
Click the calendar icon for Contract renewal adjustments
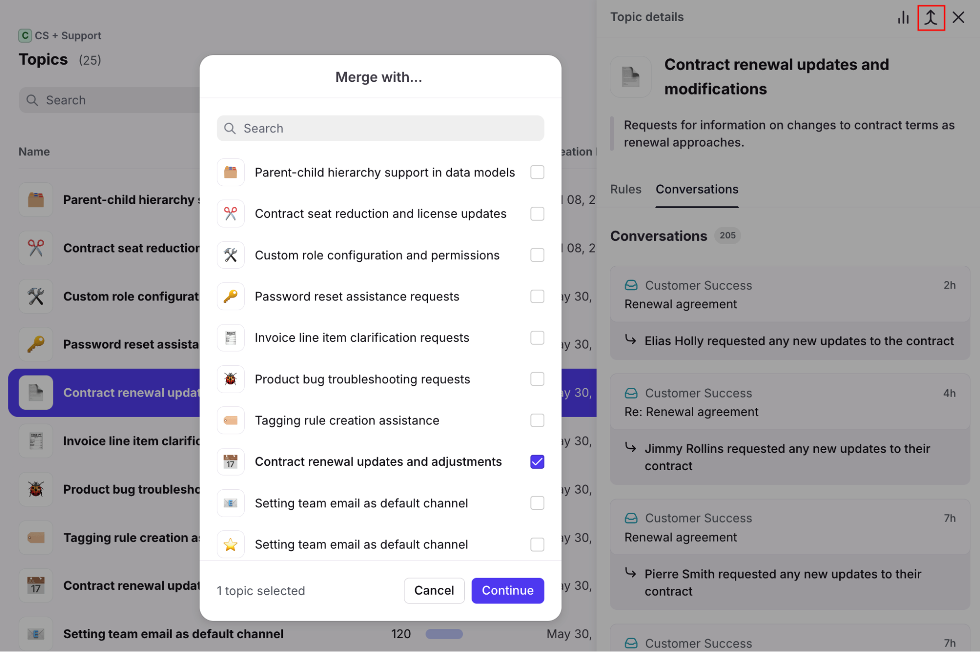(x=230, y=462)
